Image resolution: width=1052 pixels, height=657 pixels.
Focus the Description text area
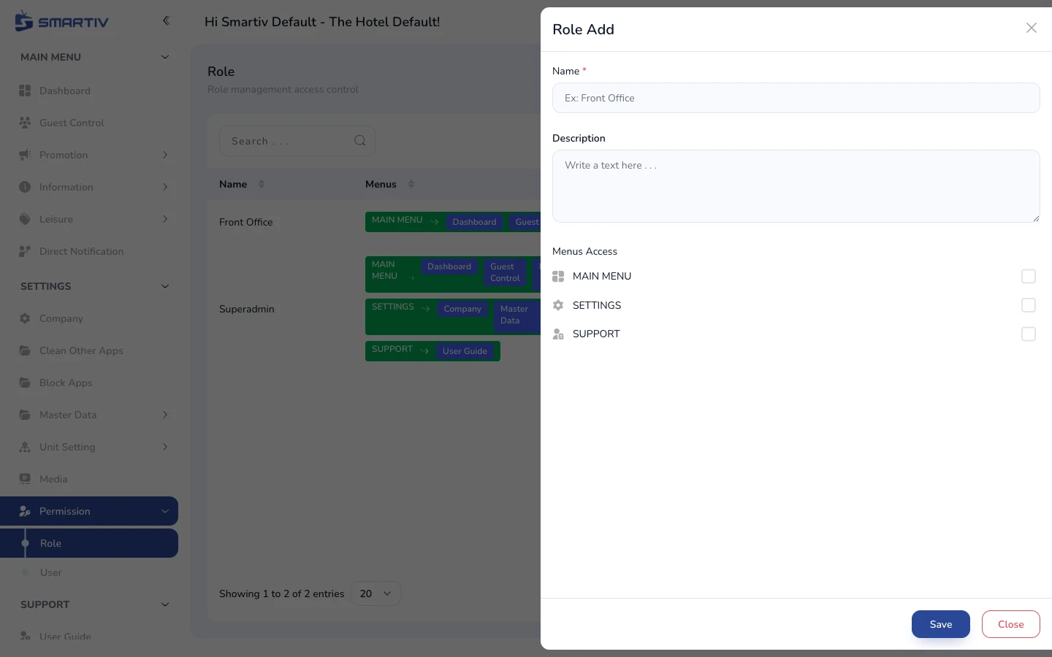tap(796, 186)
